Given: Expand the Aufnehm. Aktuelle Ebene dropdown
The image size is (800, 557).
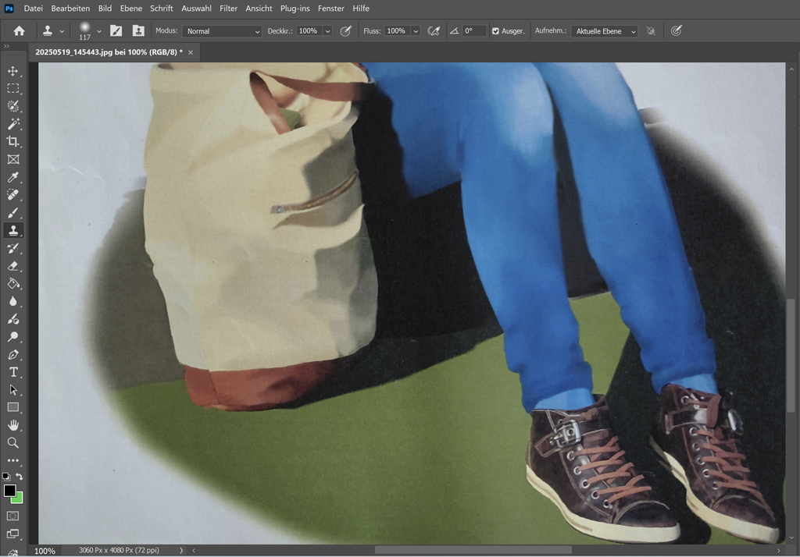Looking at the screenshot, I should pyautogui.click(x=604, y=31).
